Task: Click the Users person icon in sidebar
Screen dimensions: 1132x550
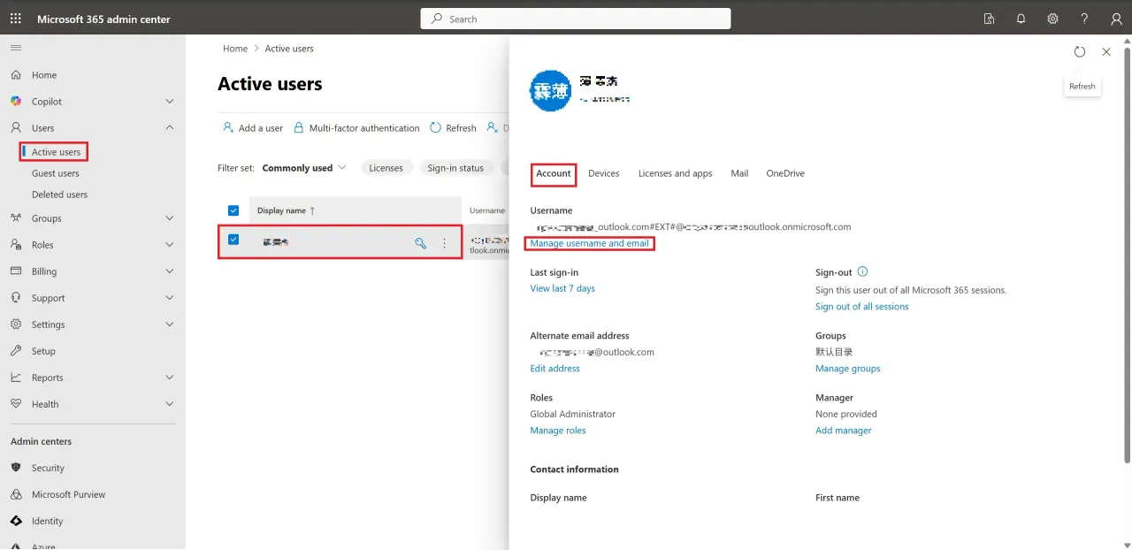Action: 16,128
